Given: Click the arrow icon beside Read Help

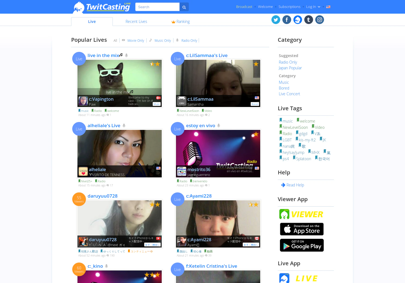Looking at the screenshot, I should pos(283,185).
